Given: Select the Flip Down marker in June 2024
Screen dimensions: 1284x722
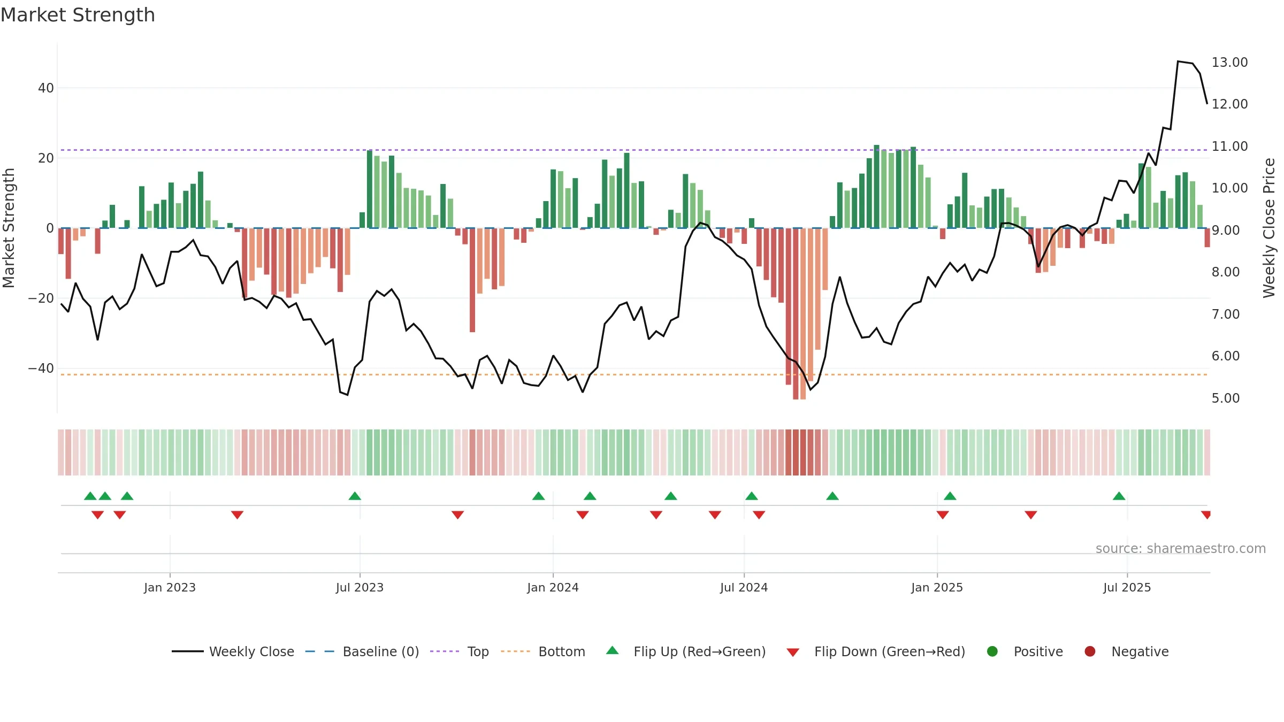Looking at the screenshot, I should click(715, 515).
